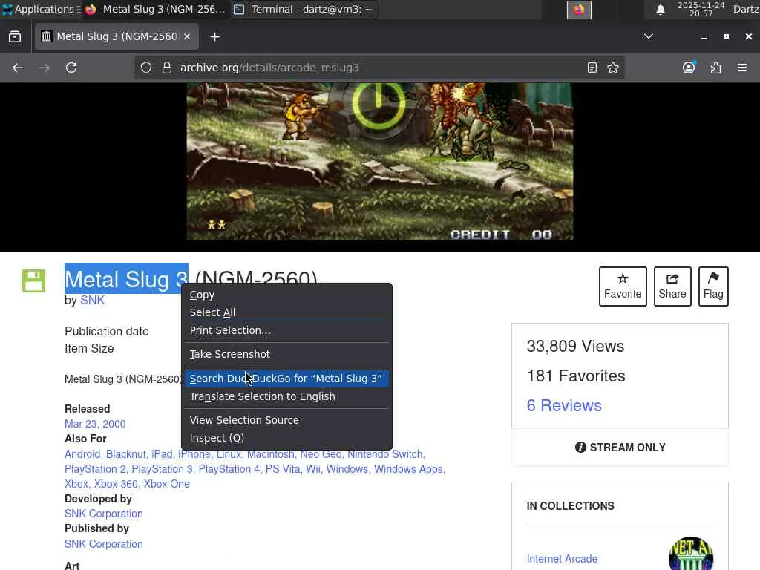
Task: Switch to Terminal window in taskbar
Action: click(304, 9)
